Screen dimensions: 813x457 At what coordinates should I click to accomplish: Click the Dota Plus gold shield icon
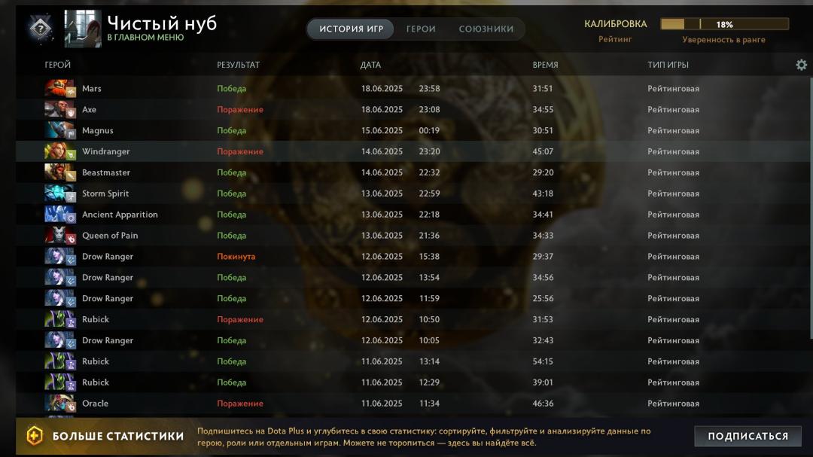[x=35, y=436]
